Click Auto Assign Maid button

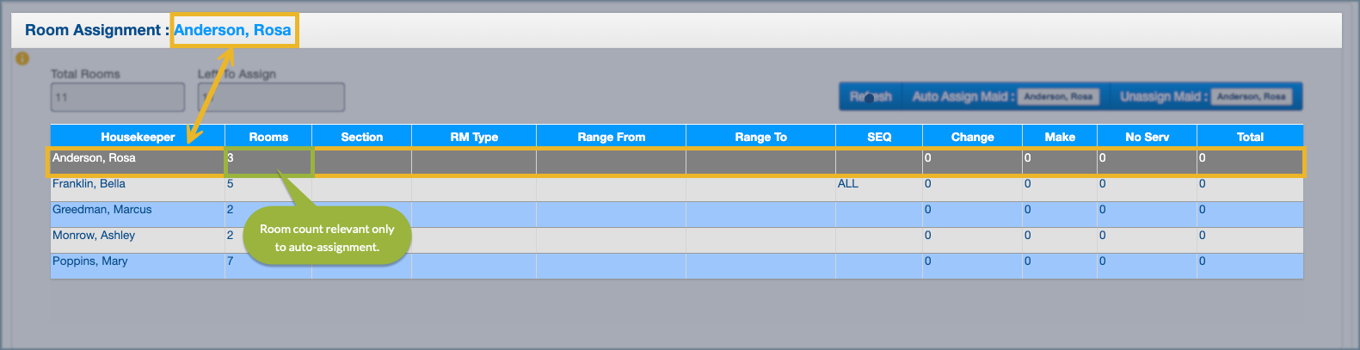[1003, 96]
